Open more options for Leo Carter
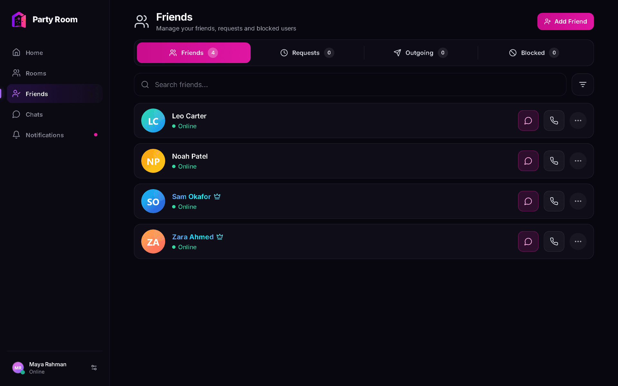This screenshot has width=618, height=386. pos(578,121)
